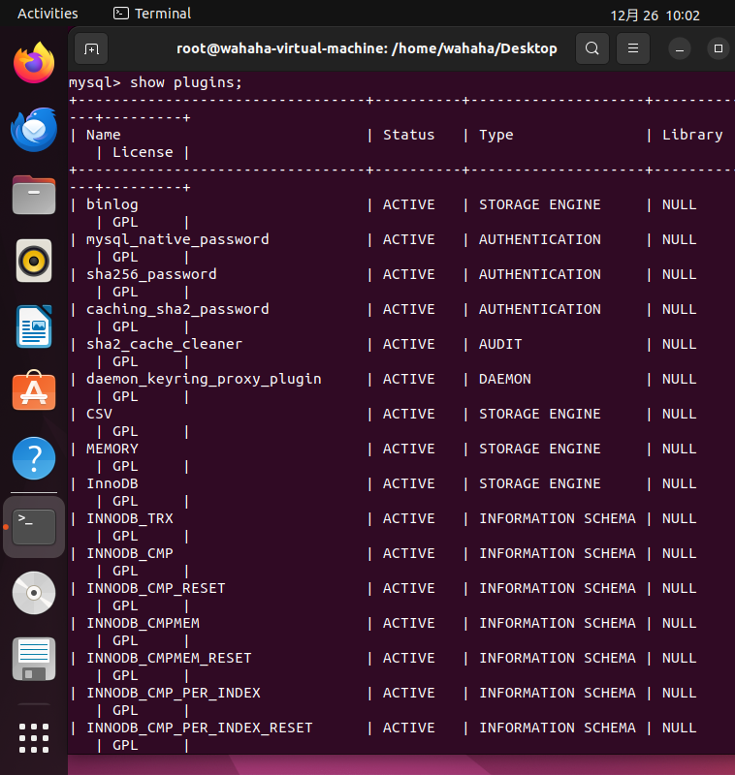735x775 pixels.
Task: Open the Activities overview
Action: pos(48,14)
